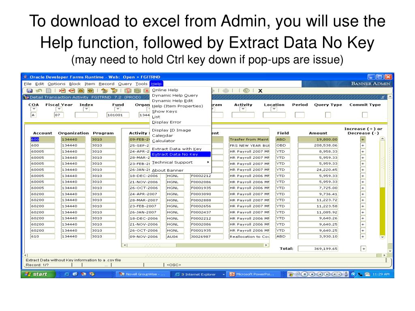Click the Fiscal Year field containing 07

tap(59, 115)
